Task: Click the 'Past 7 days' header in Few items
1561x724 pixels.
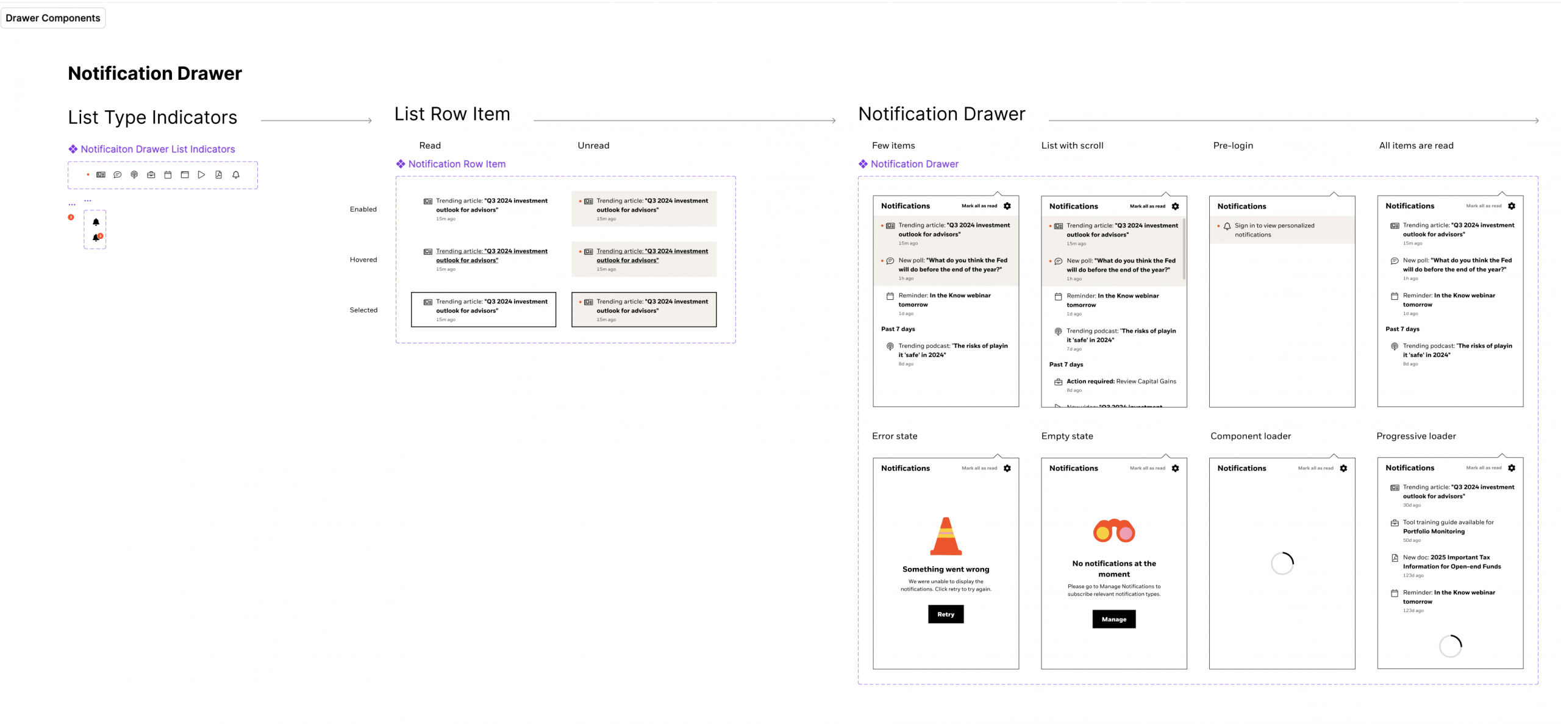Action: [898, 329]
